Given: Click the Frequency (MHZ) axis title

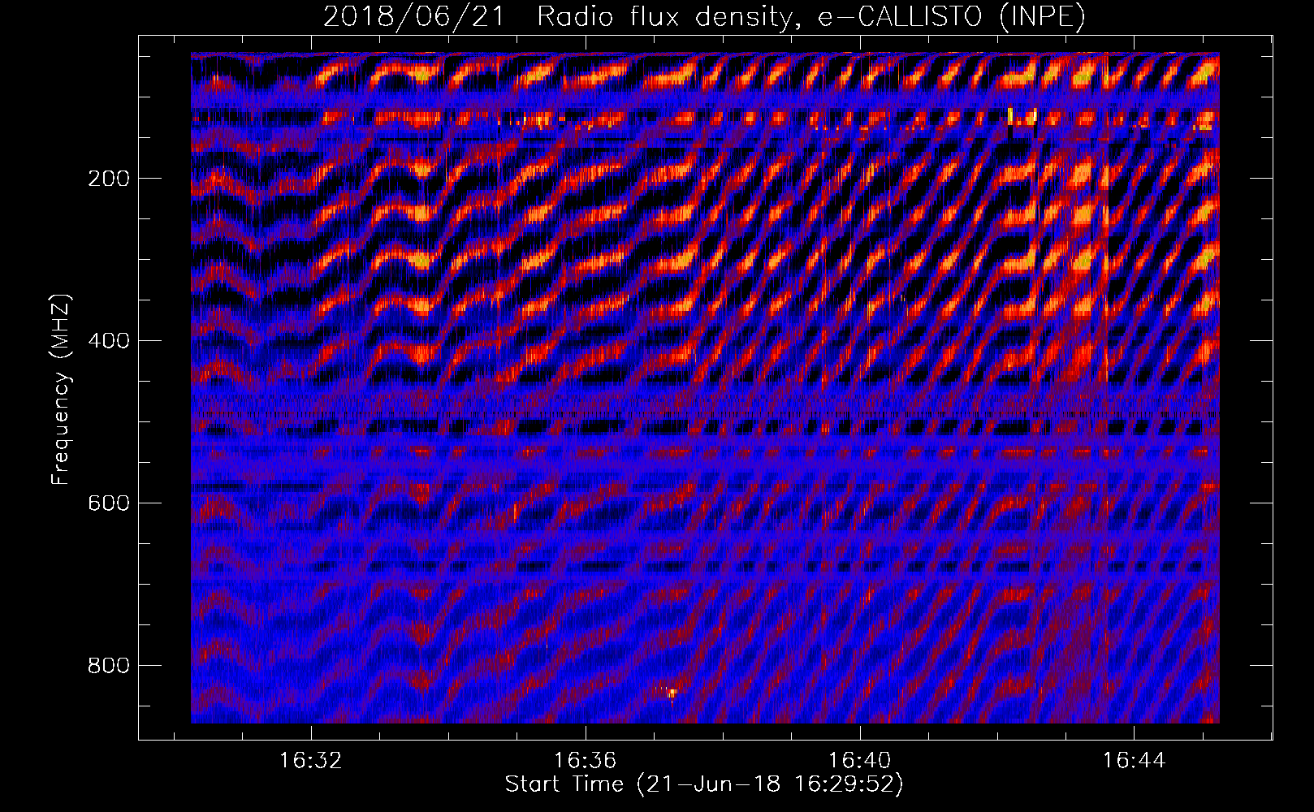Looking at the screenshot, I should (62, 389).
